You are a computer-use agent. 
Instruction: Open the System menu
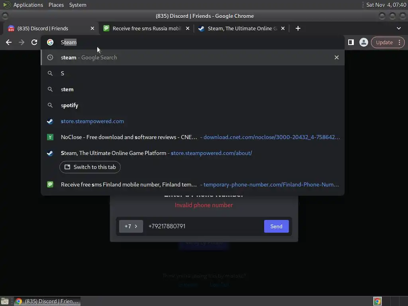[78, 5]
